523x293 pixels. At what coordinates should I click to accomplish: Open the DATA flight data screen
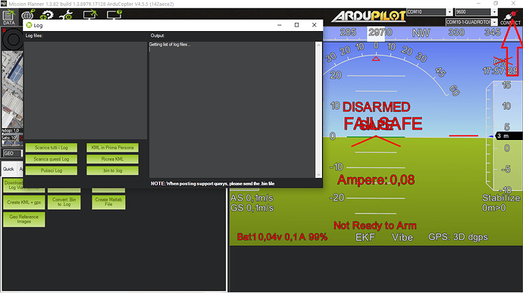coord(9,17)
